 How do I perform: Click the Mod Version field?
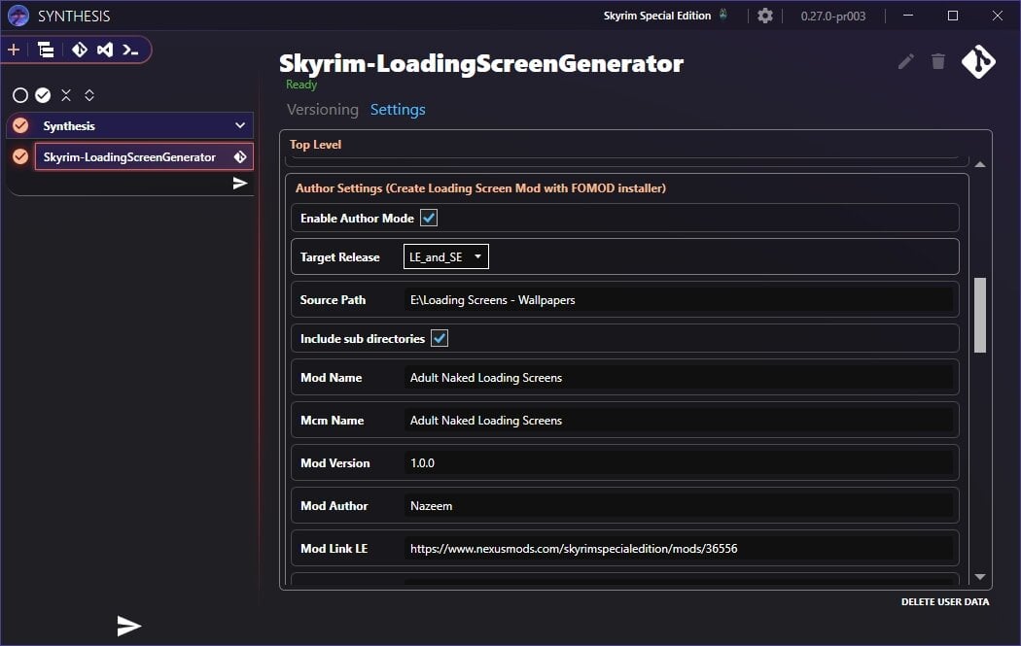[x=678, y=463]
